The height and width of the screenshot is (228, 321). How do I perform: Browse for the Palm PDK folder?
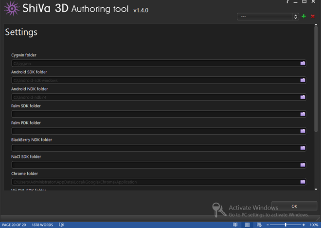[x=303, y=131]
